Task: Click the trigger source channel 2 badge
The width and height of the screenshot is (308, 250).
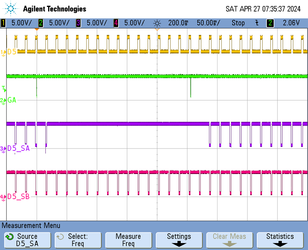Action: click(270, 23)
